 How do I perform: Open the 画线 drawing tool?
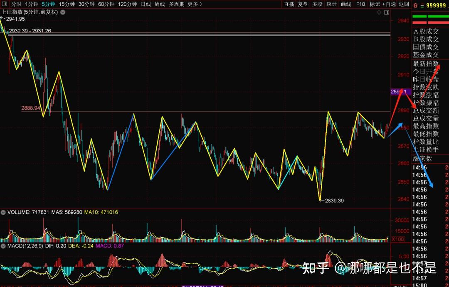click(345, 4)
